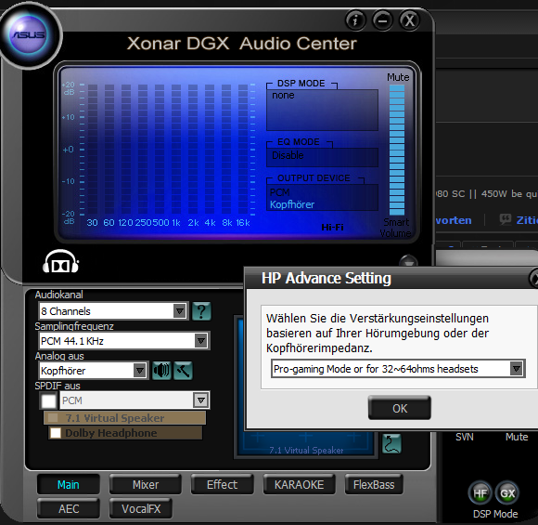Screen dimensions: 538x525
Task: Click the 30 Hz equalizer band column
Action: (x=93, y=150)
